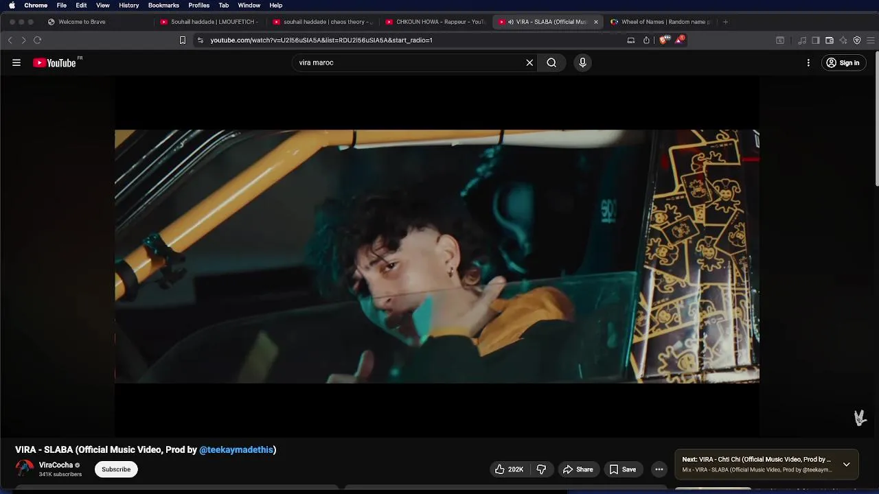Open the Chrome menu in menu bar
This screenshot has width=879, height=494.
[x=36, y=5]
